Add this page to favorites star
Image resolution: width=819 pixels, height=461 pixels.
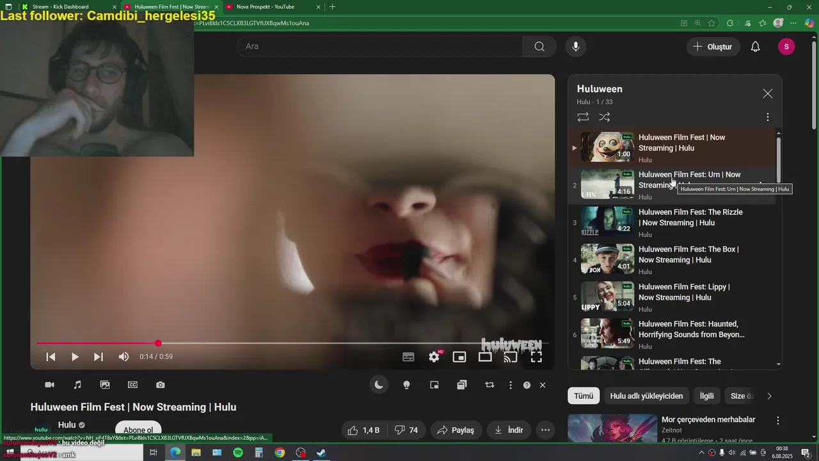(712, 23)
